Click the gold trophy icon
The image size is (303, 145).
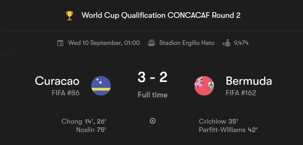[x=70, y=15]
